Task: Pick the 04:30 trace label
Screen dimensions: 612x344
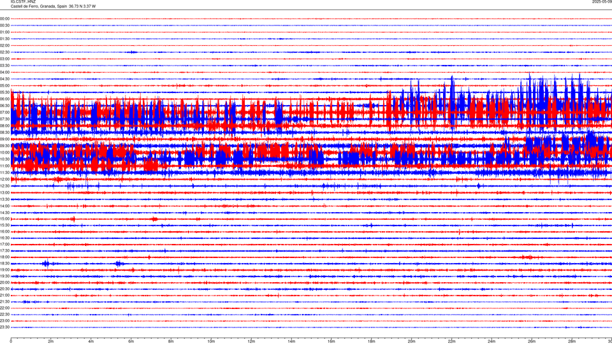Action: 4,79
